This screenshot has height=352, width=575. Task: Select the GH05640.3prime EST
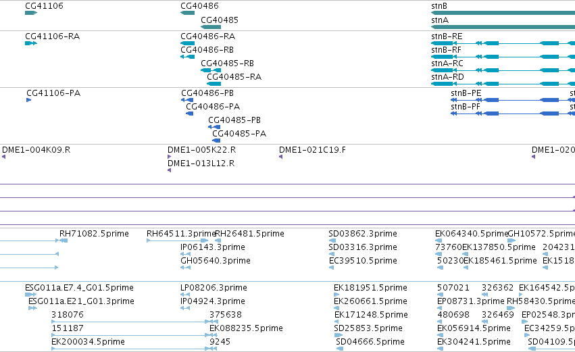(186, 268)
